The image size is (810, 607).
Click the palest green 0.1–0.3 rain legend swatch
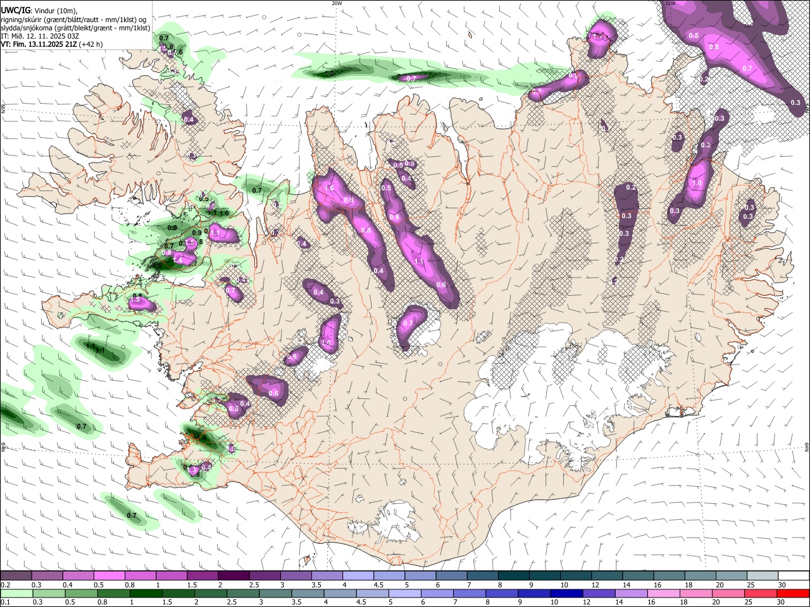pyautogui.click(x=16, y=594)
